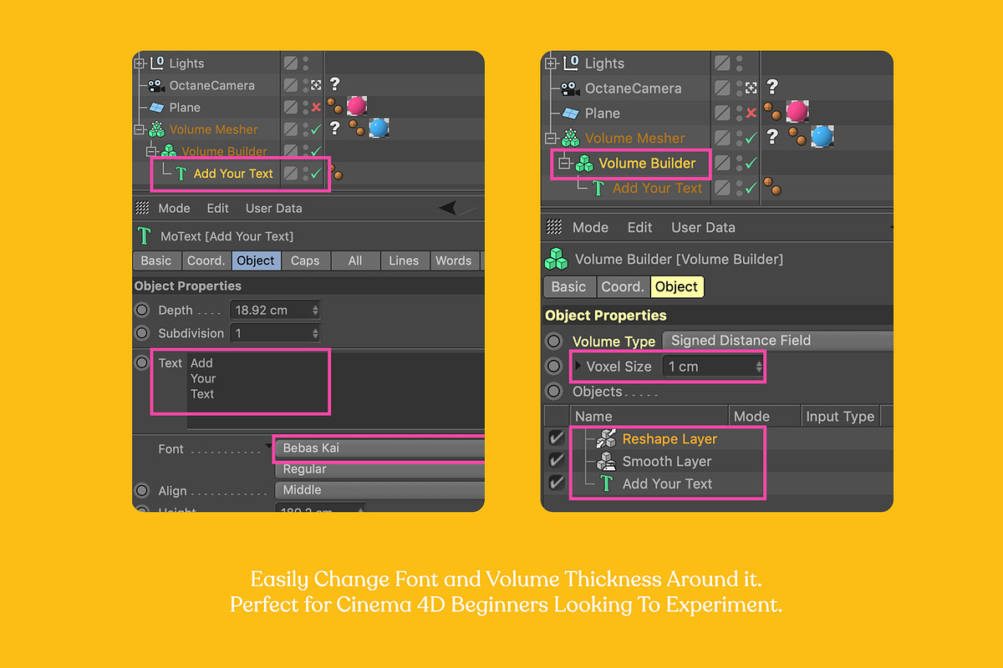Click the Lights null icon in left screenshot
This screenshot has height=668, width=1003.
[157, 63]
